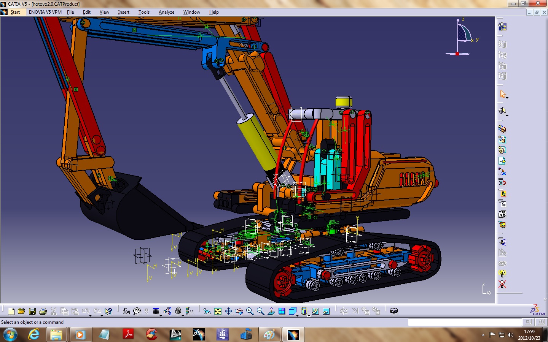Click the power input command field
Image resolution: width=548 pixels, height=342 pixels.
[465, 322]
